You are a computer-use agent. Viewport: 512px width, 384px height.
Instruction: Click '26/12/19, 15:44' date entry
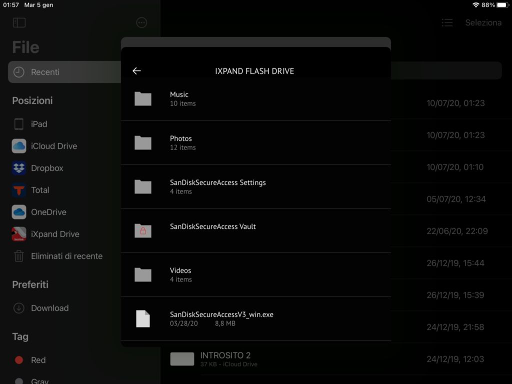click(x=455, y=263)
